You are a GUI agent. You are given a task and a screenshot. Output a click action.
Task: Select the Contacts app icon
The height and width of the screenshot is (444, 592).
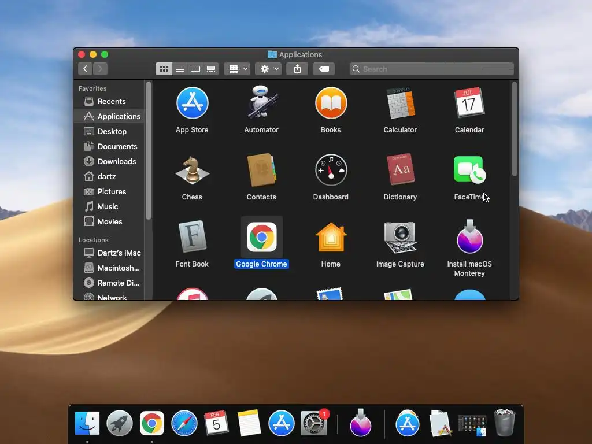click(x=261, y=170)
